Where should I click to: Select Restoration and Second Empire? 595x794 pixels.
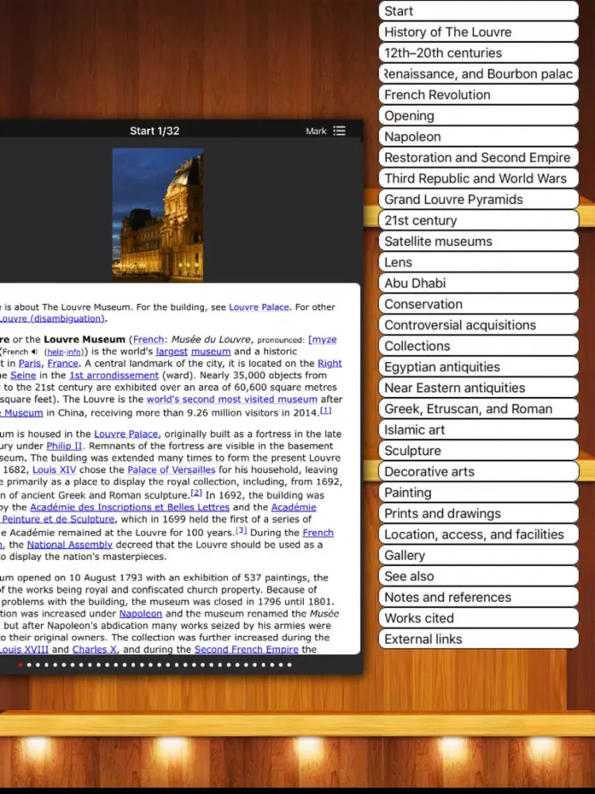[x=478, y=157]
